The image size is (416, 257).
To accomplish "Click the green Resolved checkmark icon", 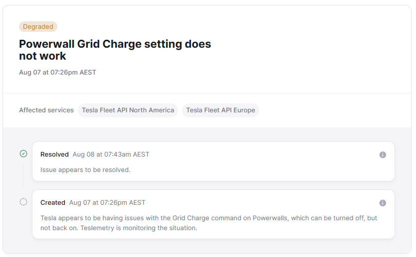I will tap(23, 154).
